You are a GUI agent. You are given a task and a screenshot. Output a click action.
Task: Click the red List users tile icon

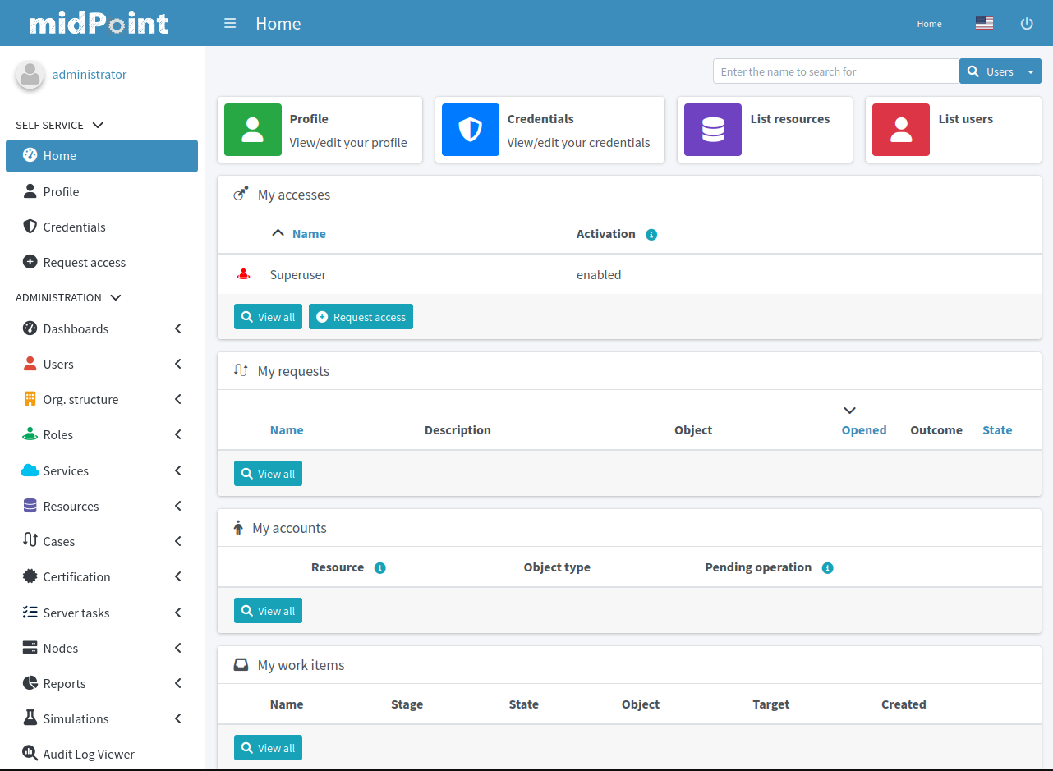coord(901,130)
